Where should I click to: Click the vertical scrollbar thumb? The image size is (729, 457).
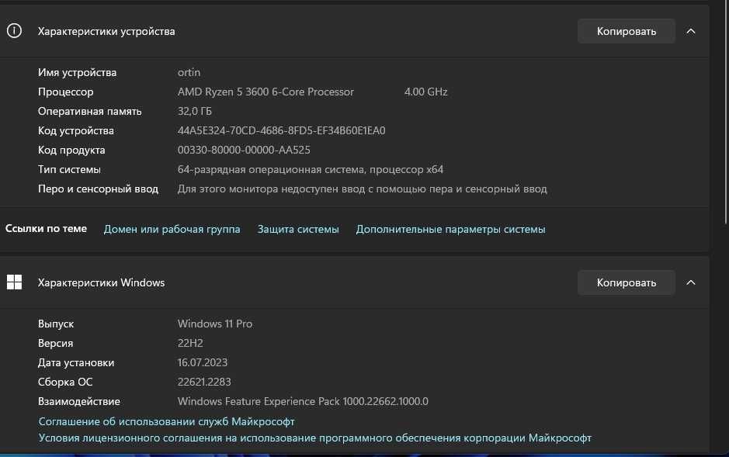click(726, 112)
